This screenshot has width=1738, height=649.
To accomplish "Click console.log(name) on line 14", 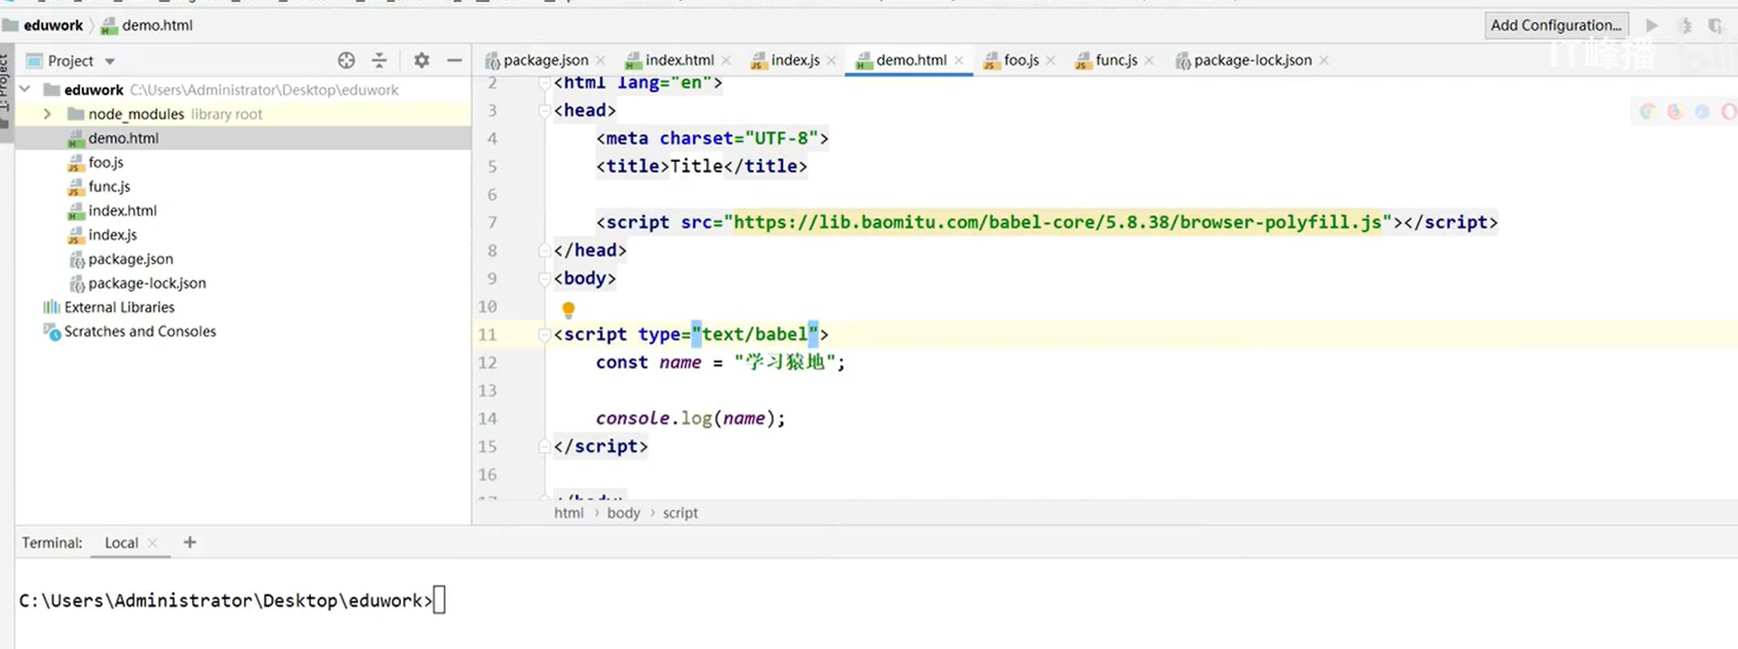I will 690,419.
